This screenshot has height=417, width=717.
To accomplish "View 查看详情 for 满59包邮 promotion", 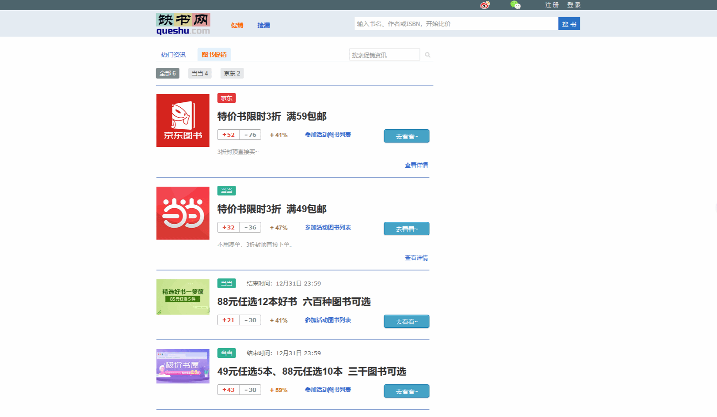I will click(x=416, y=165).
